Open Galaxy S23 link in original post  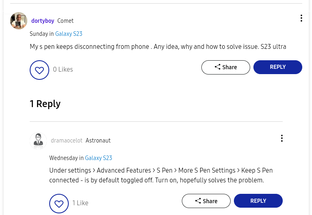coord(69,34)
